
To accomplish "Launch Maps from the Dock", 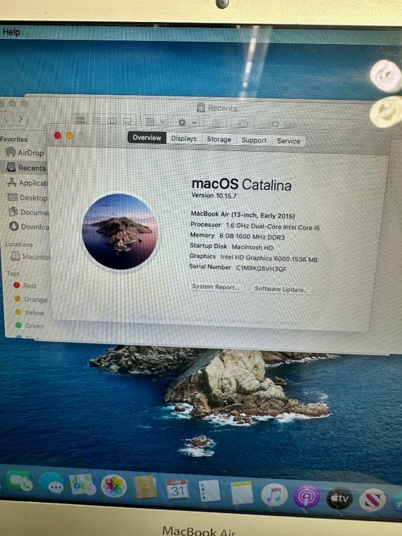I will click(82, 484).
